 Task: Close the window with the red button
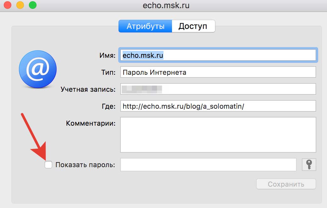[7, 5]
